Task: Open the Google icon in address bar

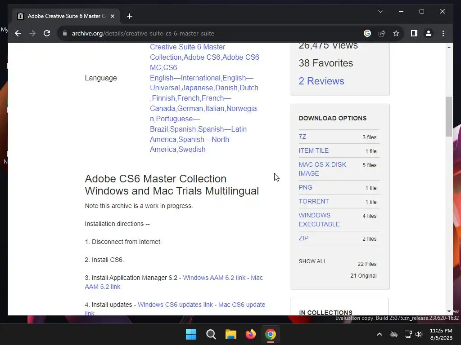Action: 367,33
